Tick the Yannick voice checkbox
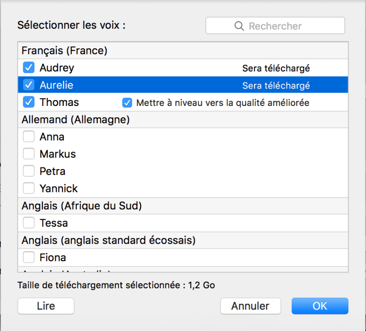Image resolution: width=366 pixels, height=331 pixels. click(x=29, y=188)
